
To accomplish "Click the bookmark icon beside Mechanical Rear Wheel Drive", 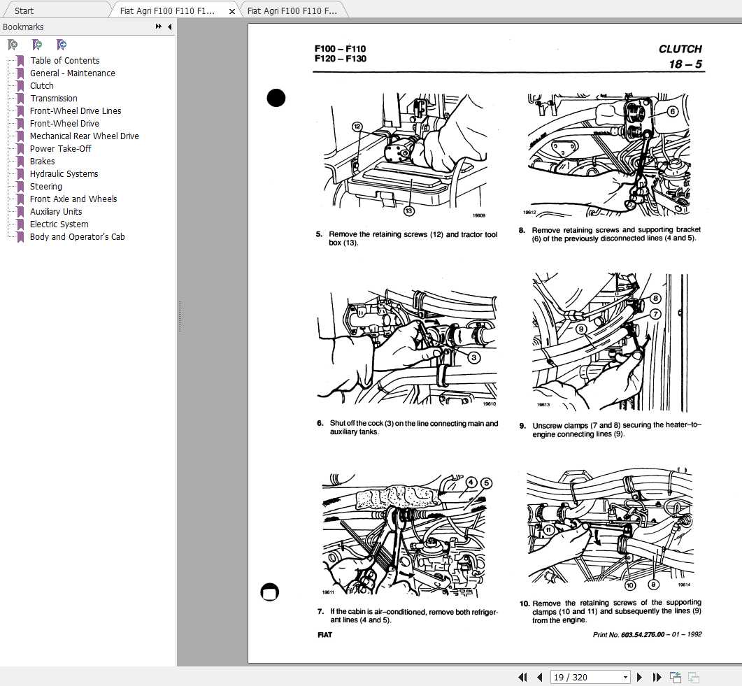I will (20, 136).
